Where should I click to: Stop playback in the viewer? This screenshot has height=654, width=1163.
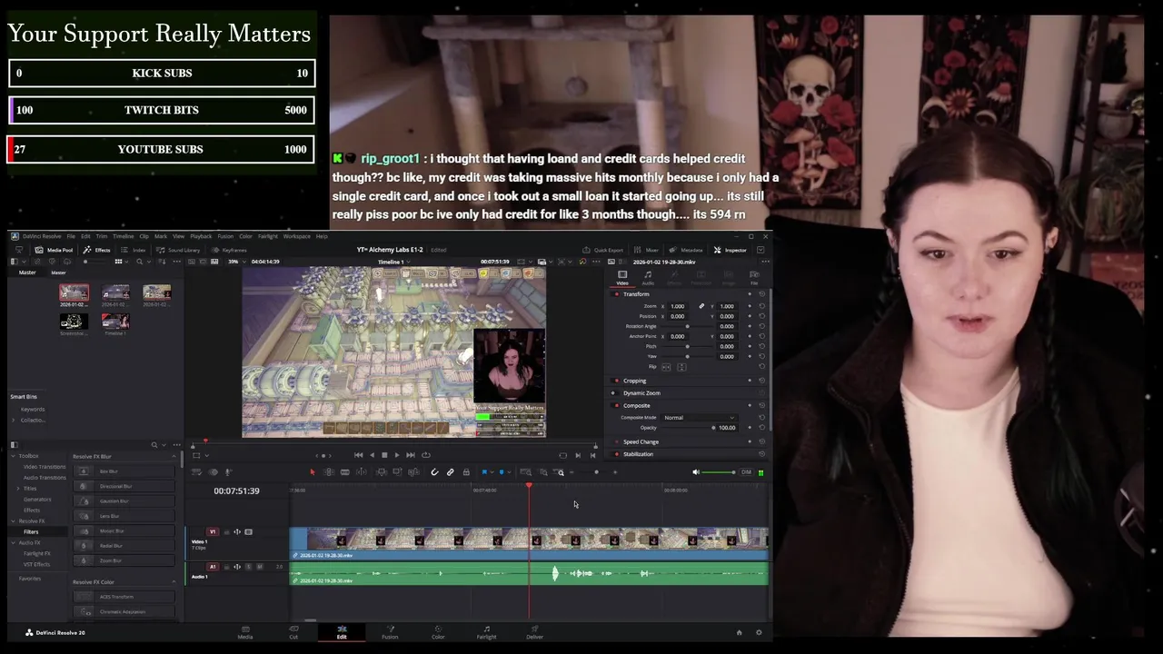pyautogui.click(x=384, y=455)
